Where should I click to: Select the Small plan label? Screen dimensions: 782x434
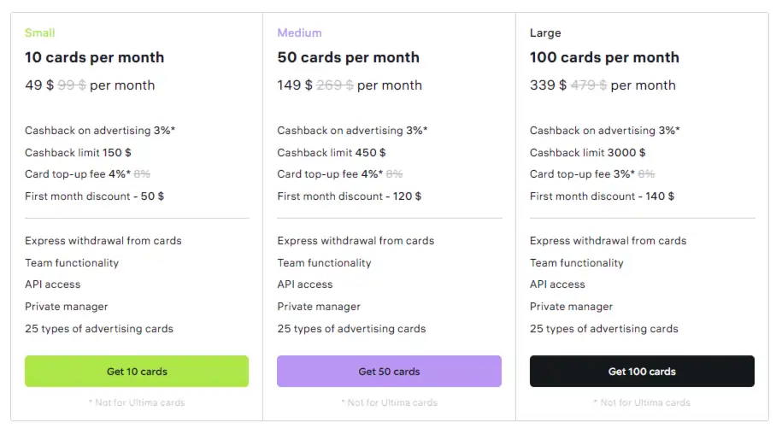pos(40,32)
